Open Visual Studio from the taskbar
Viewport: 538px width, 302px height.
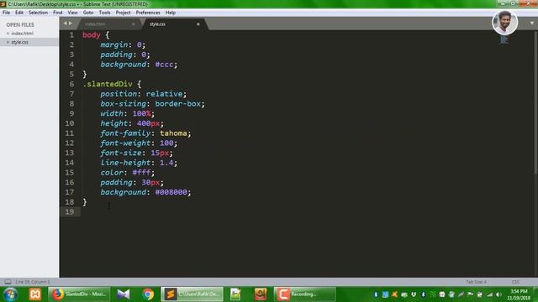tap(124, 294)
